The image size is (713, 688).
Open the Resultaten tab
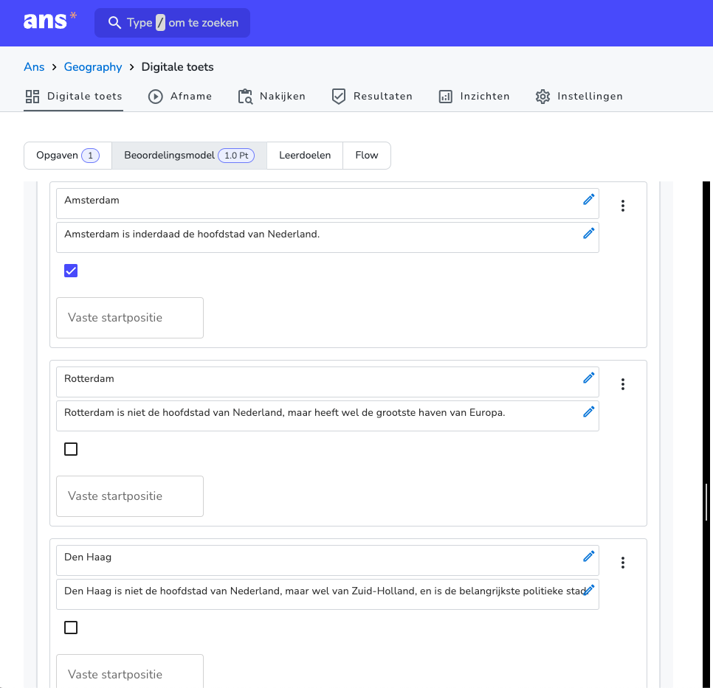[x=372, y=97]
